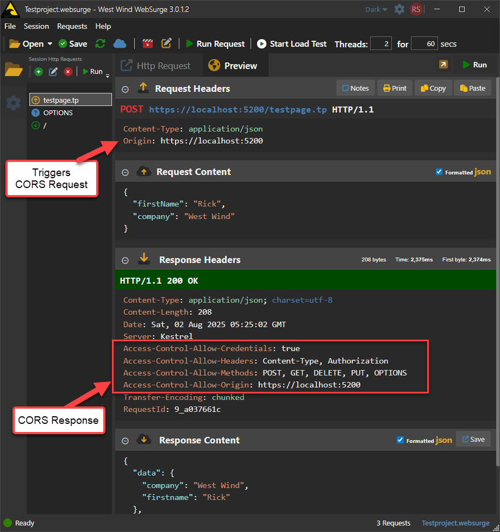This screenshot has height=532, width=500.
Task: Click the RS user avatar
Action: [416, 9]
